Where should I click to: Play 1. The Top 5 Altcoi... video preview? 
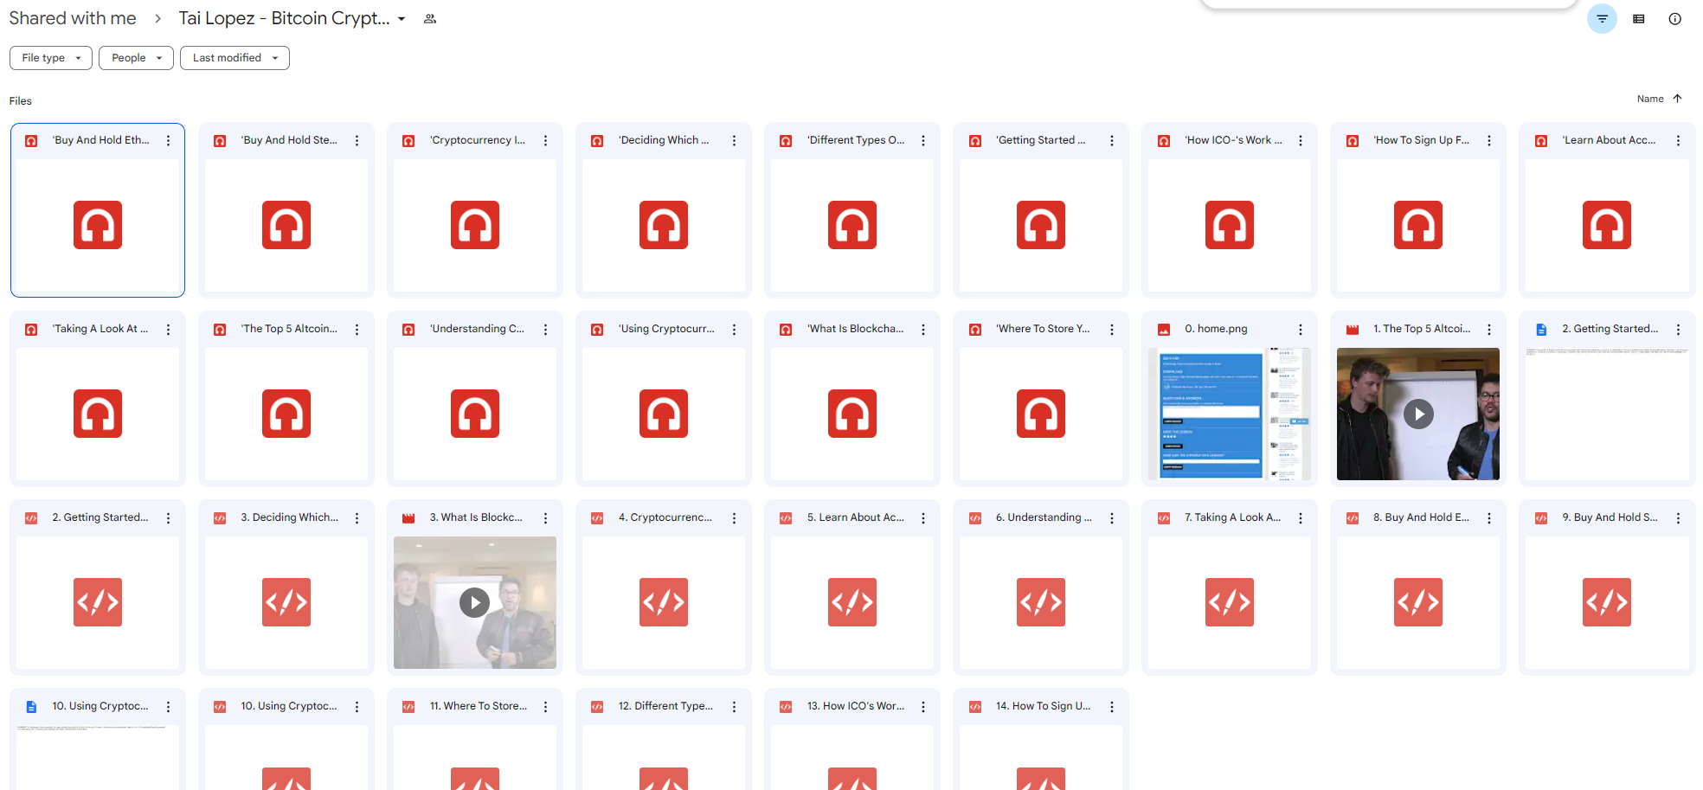[x=1418, y=414]
